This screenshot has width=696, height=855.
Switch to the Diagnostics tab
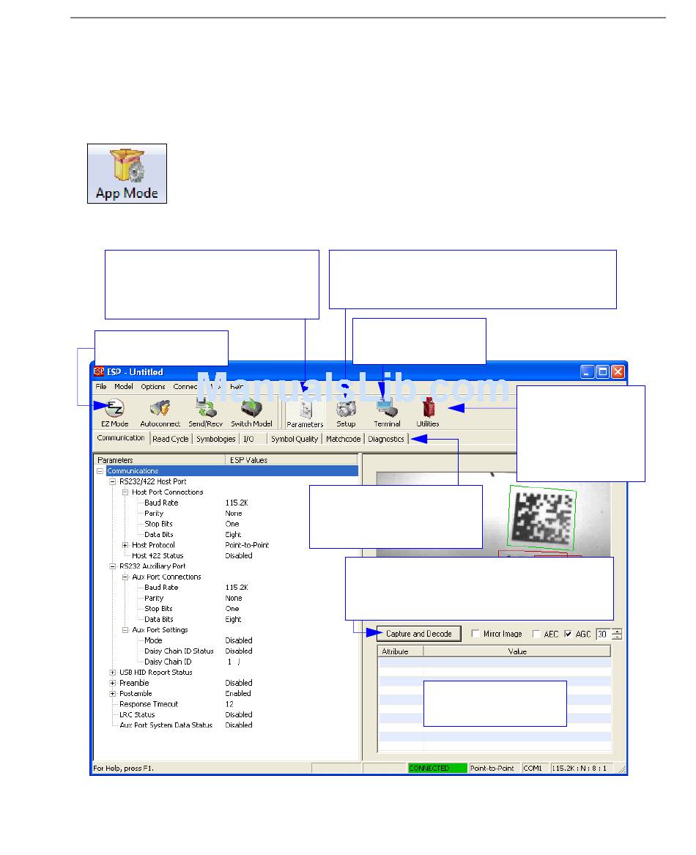(x=385, y=439)
